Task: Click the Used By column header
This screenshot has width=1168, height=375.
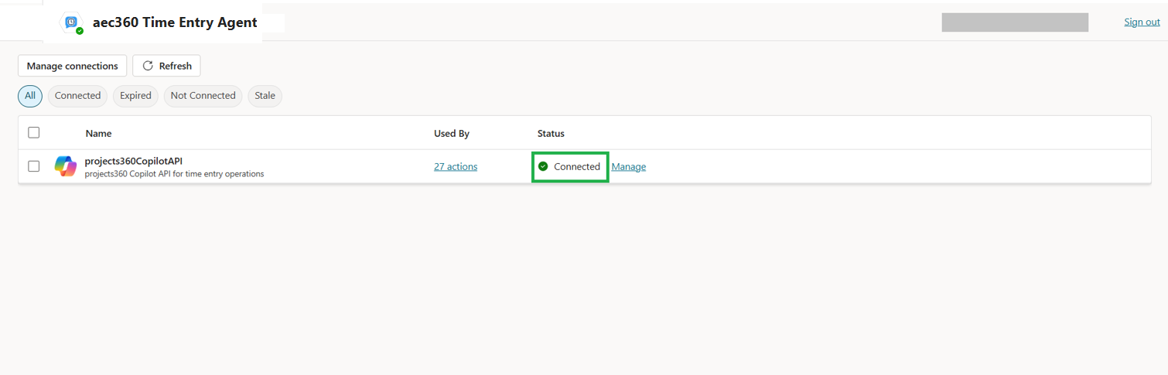Action: pos(451,133)
